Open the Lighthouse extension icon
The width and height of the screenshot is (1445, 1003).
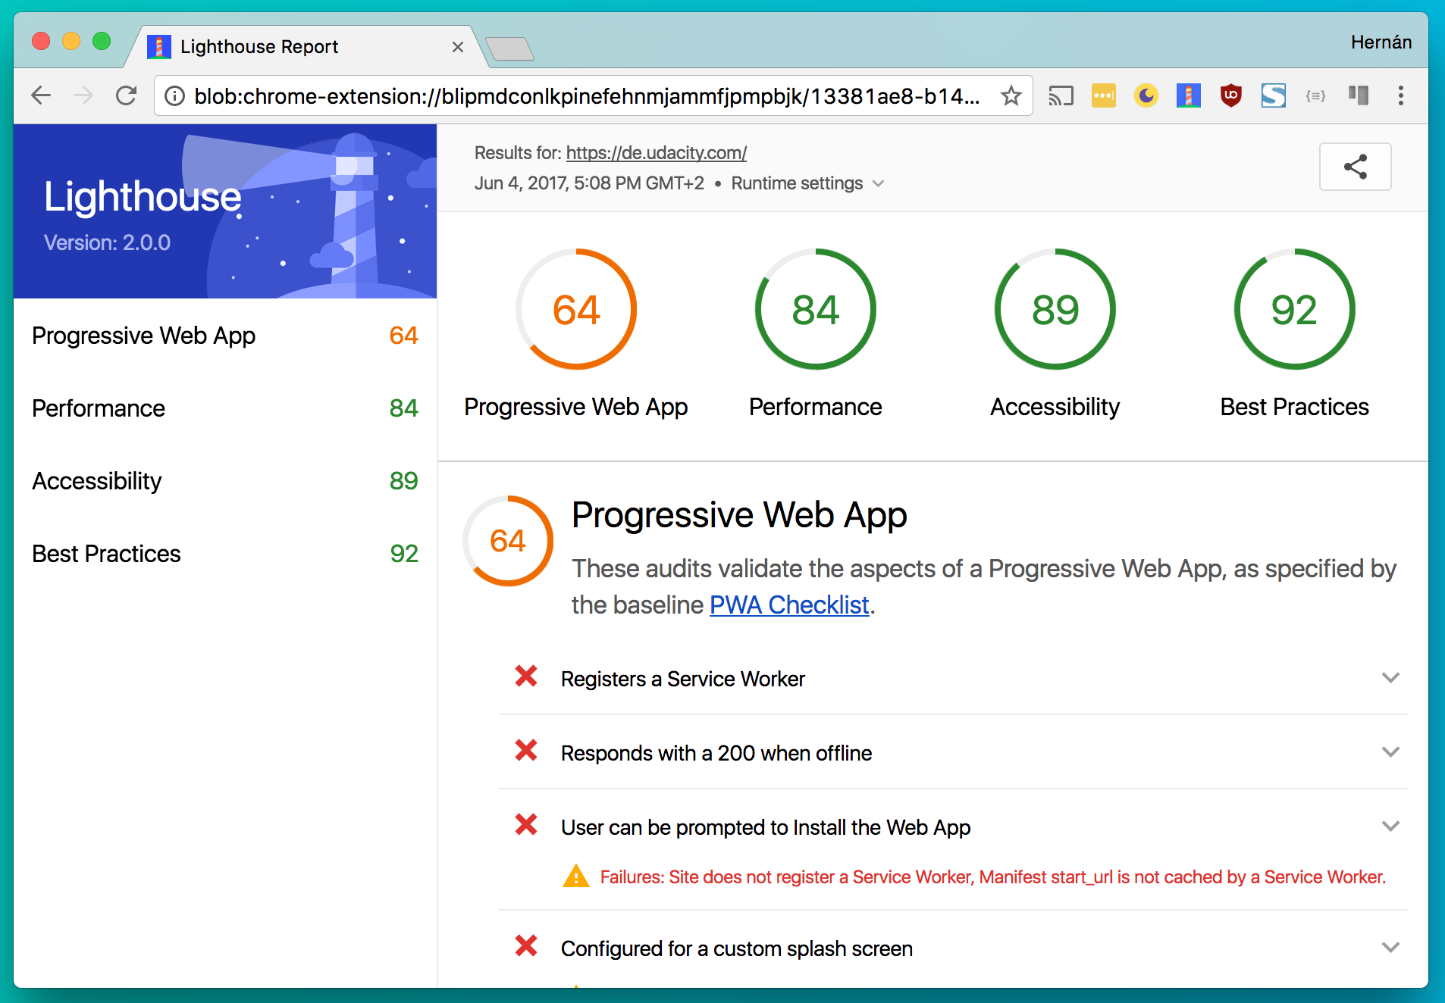point(1188,96)
